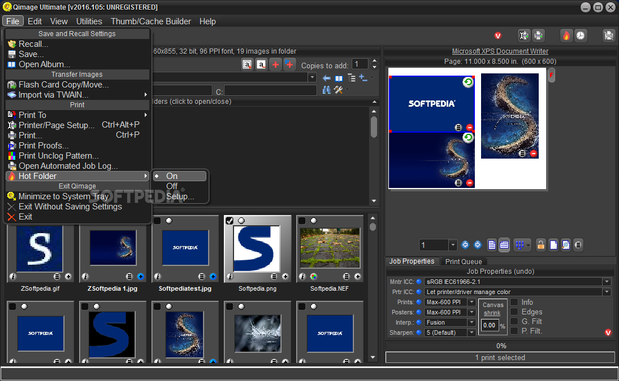This screenshot has height=381, width=619.
Task: Click the red remove icon on SOFTPEDIA print
Action: (469, 127)
